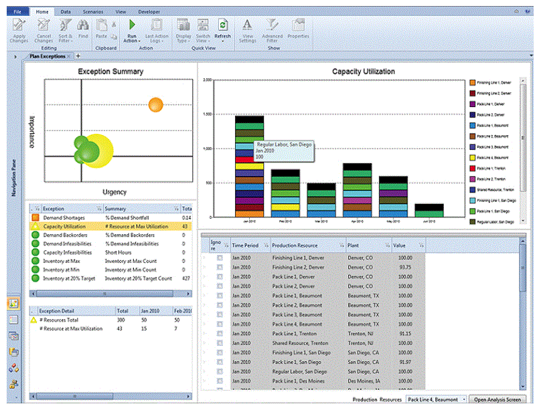This screenshot has height=410, width=539.
Task: Click Pack Line 4, Beaumont legend swatch
Action: (x=473, y=158)
